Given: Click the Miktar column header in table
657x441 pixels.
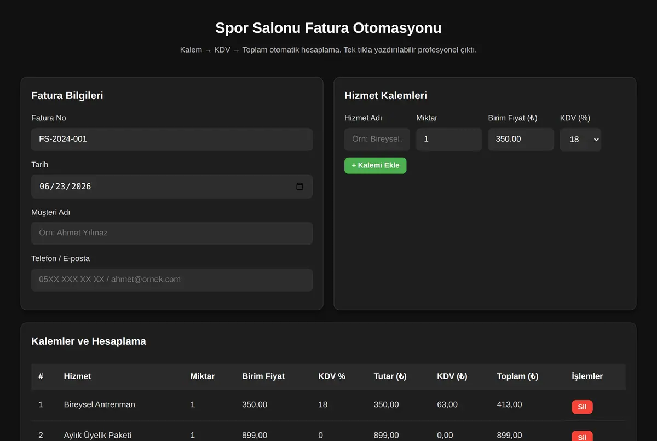Looking at the screenshot, I should point(203,376).
